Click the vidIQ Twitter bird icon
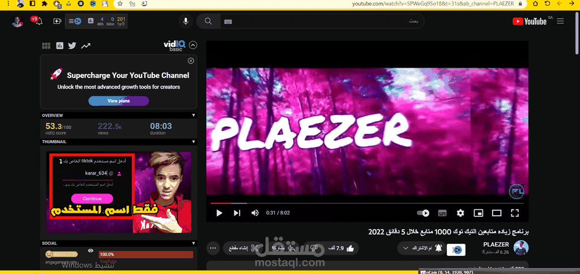580x274 pixels. click(x=72, y=46)
